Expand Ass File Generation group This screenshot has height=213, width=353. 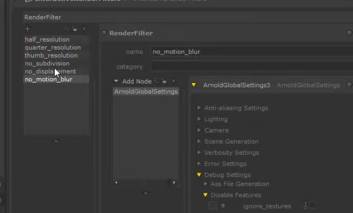pyautogui.click(x=205, y=184)
